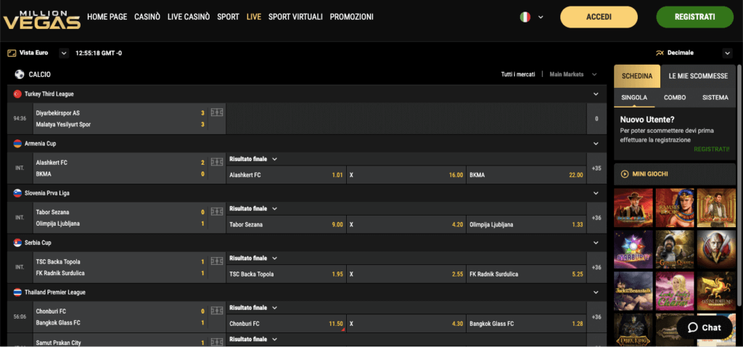Viewport: 743px width, 347px height.
Task: Collapse the Thailand Premier League section
Action: (596, 293)
